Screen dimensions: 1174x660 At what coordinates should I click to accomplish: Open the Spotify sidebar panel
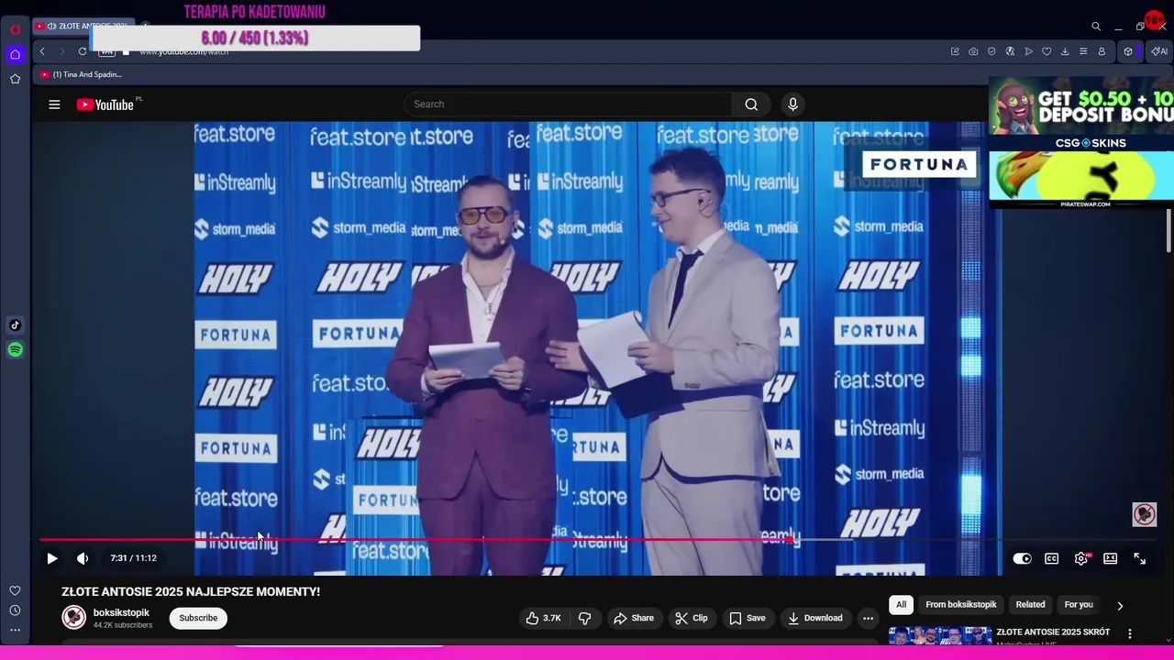(15, 349)
